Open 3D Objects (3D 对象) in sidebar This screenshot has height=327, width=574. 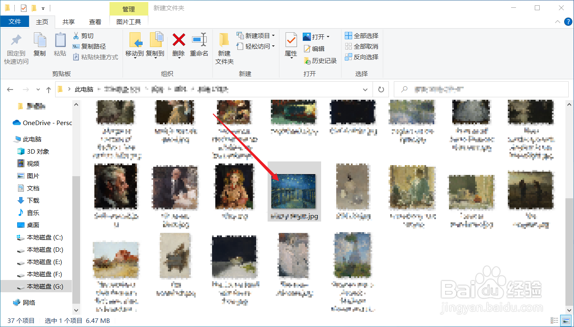click(33, 151)
